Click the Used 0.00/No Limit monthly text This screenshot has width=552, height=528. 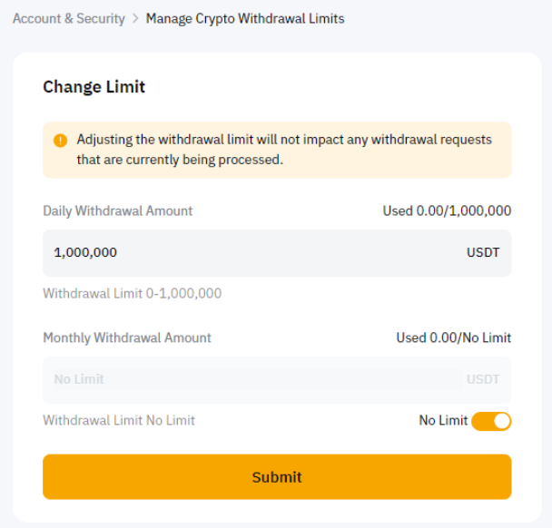tap(453, 337)
